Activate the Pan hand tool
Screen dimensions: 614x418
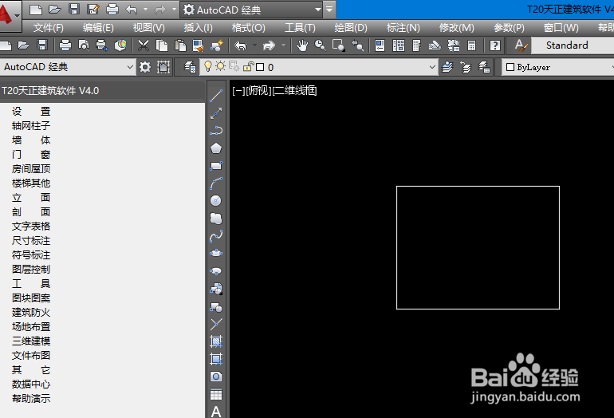coord(302,45)
